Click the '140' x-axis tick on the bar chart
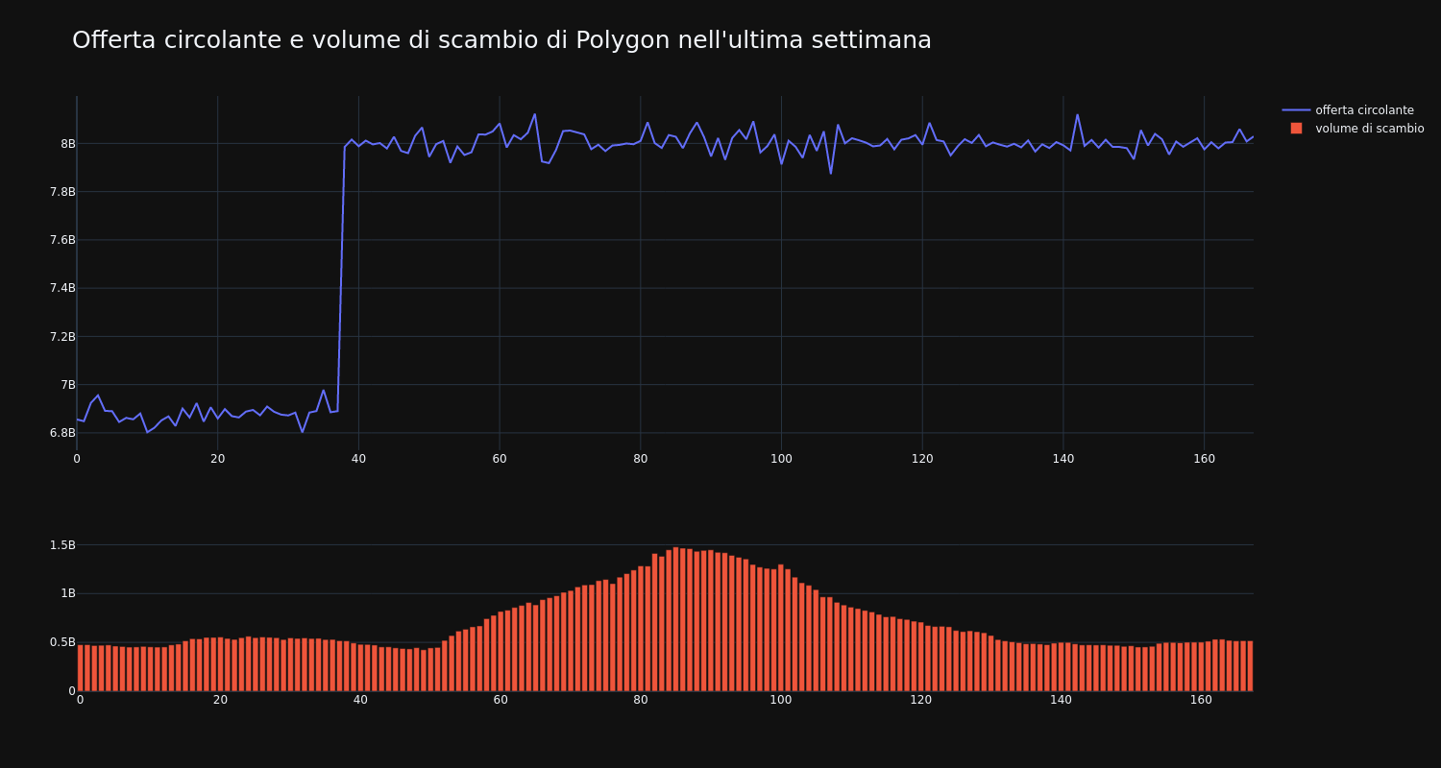The width and height of the screenshot is (1441, 768). (1061, 700)
